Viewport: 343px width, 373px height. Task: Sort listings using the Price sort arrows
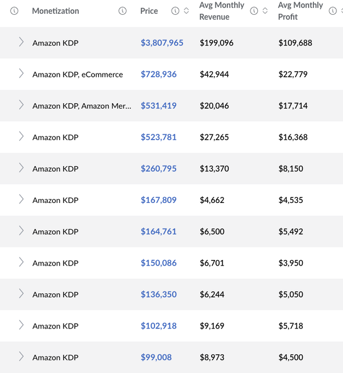point(186,11)
